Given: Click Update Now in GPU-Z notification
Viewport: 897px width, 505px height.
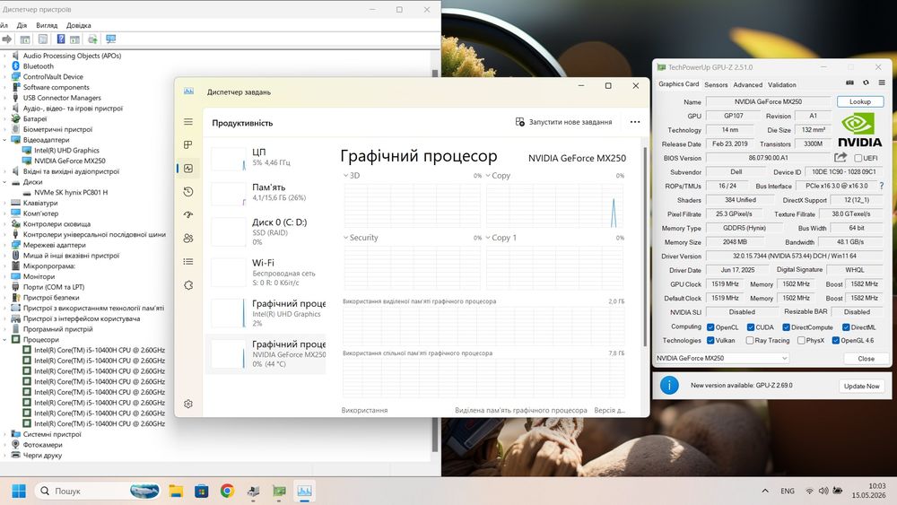Looking at the screenshot, I should click(861, 386).
